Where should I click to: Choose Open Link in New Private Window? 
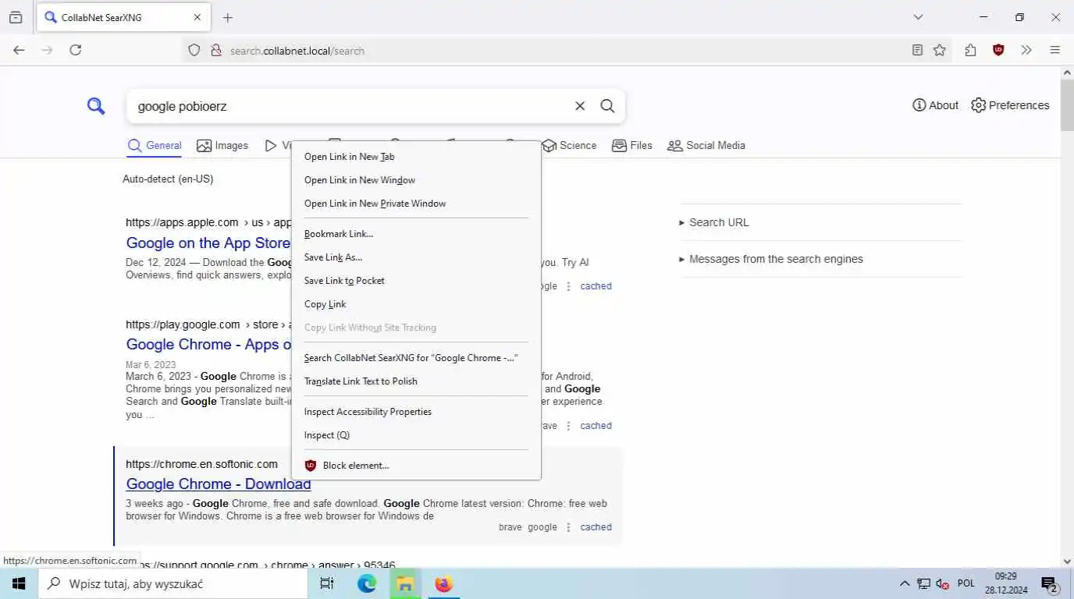point(416,204)
